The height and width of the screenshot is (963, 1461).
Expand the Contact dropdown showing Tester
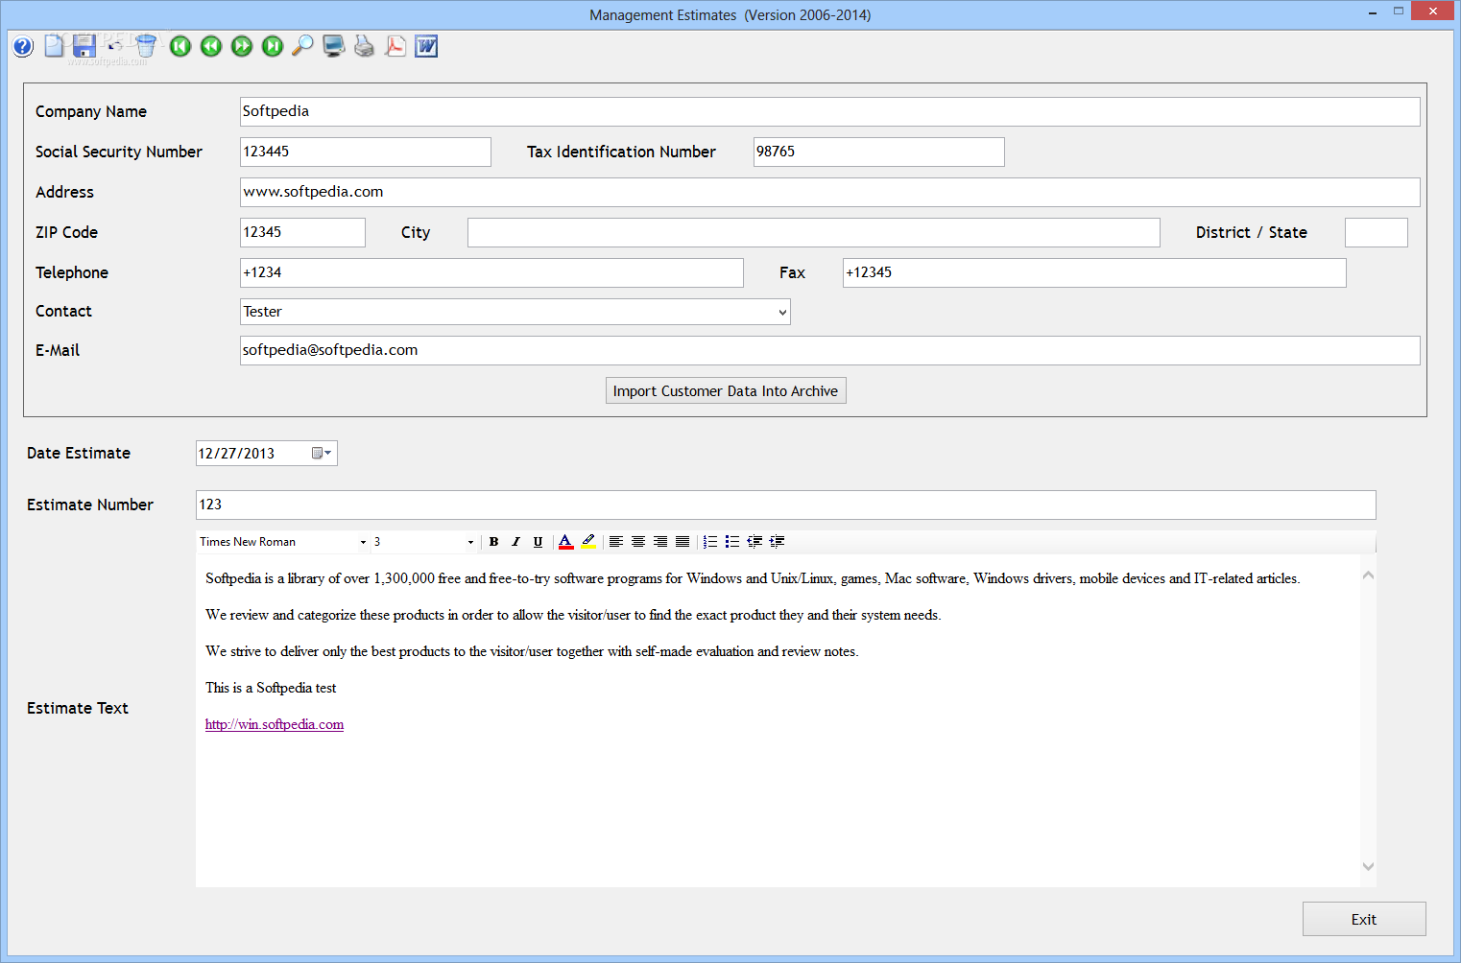tap(782, 312)
